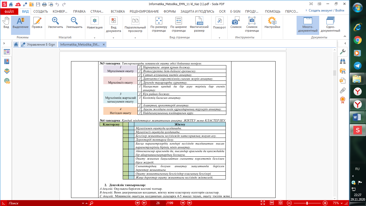Expand the Навигация dropdown
Image resolution: width=366 pixels, height=206 pixels.
94,38
